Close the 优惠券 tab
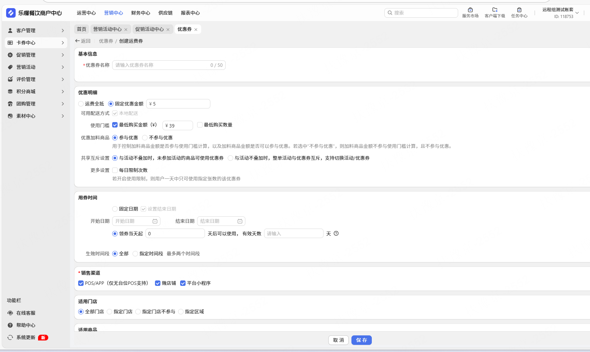The width and height of the screenshot is (590, 352). pos(196,30)
